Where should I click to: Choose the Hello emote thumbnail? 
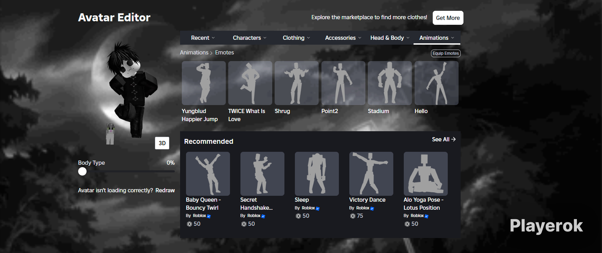[437, 83]
